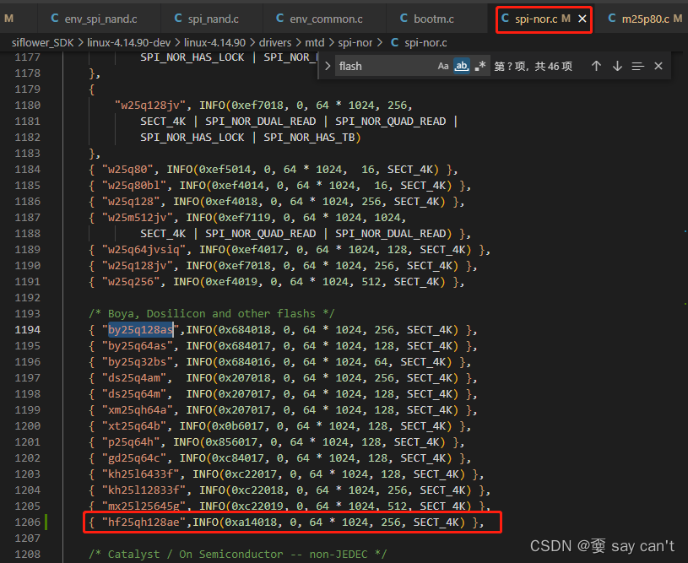
Task: Open linux-4.14.90-dev breadcrumb
Action: pyautogui.click(x=128, y=42)
